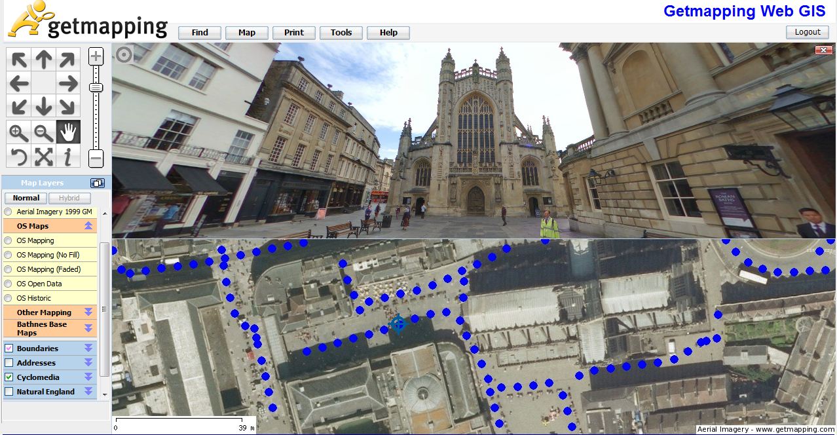Pan the map south with the down arrow
The image size is (837, 435).
click(44, 105)
